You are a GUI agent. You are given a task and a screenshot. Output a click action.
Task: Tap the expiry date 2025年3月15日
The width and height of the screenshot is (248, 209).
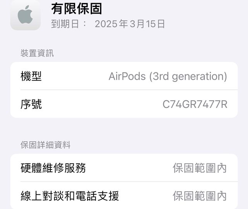pyautogui.click(x=130, y=24)
